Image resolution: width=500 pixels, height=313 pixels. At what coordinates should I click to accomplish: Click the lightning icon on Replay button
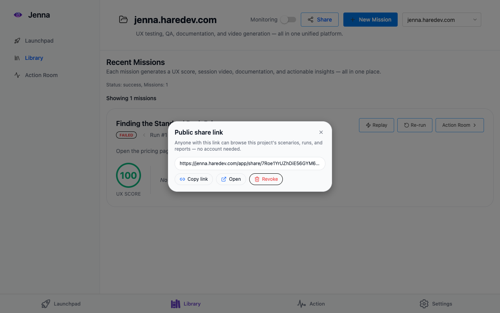click(x=368, y=125)
